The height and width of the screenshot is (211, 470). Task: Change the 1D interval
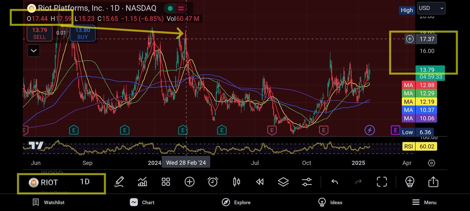pos(85,182)
